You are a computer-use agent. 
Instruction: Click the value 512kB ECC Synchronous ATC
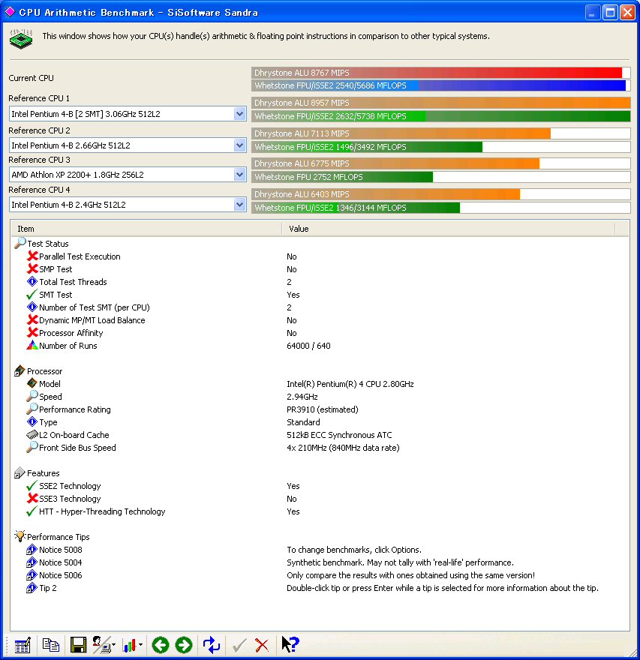point(339,435)
